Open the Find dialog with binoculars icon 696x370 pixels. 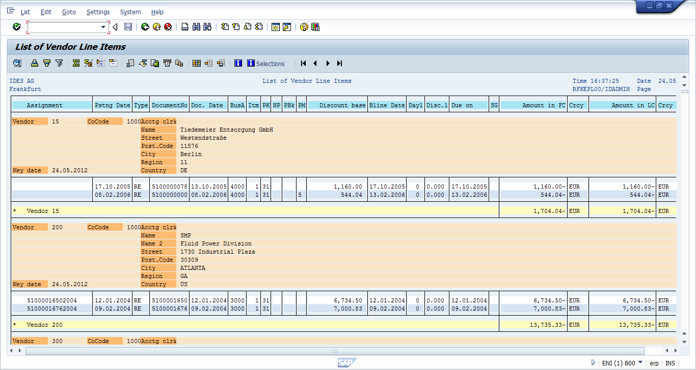click(x=197, y=27)
